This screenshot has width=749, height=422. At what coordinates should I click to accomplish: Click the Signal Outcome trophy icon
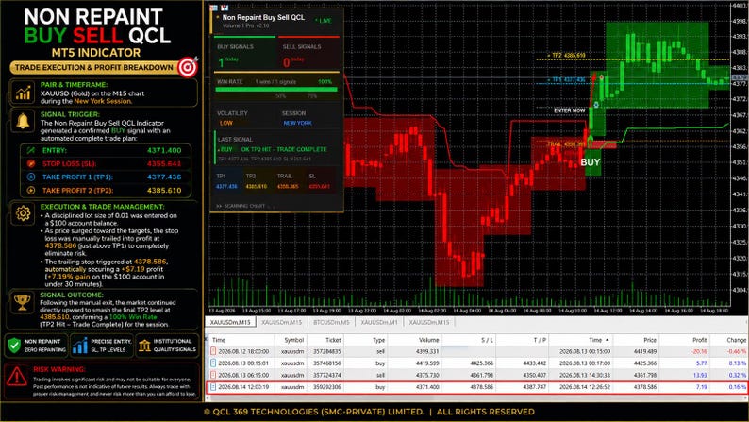point(23,302)
